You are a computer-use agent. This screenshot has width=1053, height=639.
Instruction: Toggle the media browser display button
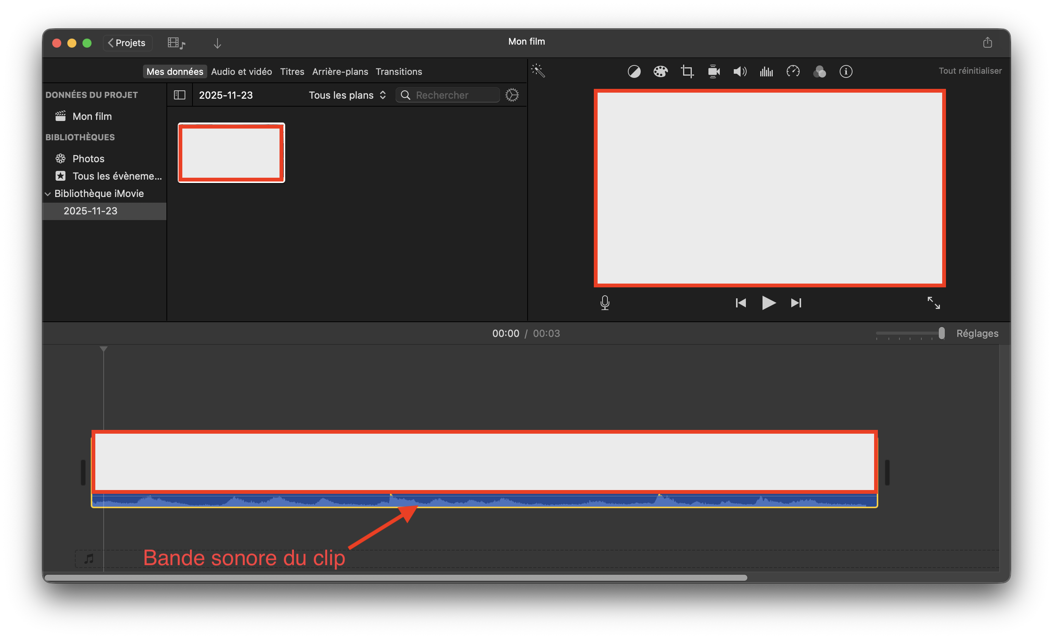coord(176,43)
